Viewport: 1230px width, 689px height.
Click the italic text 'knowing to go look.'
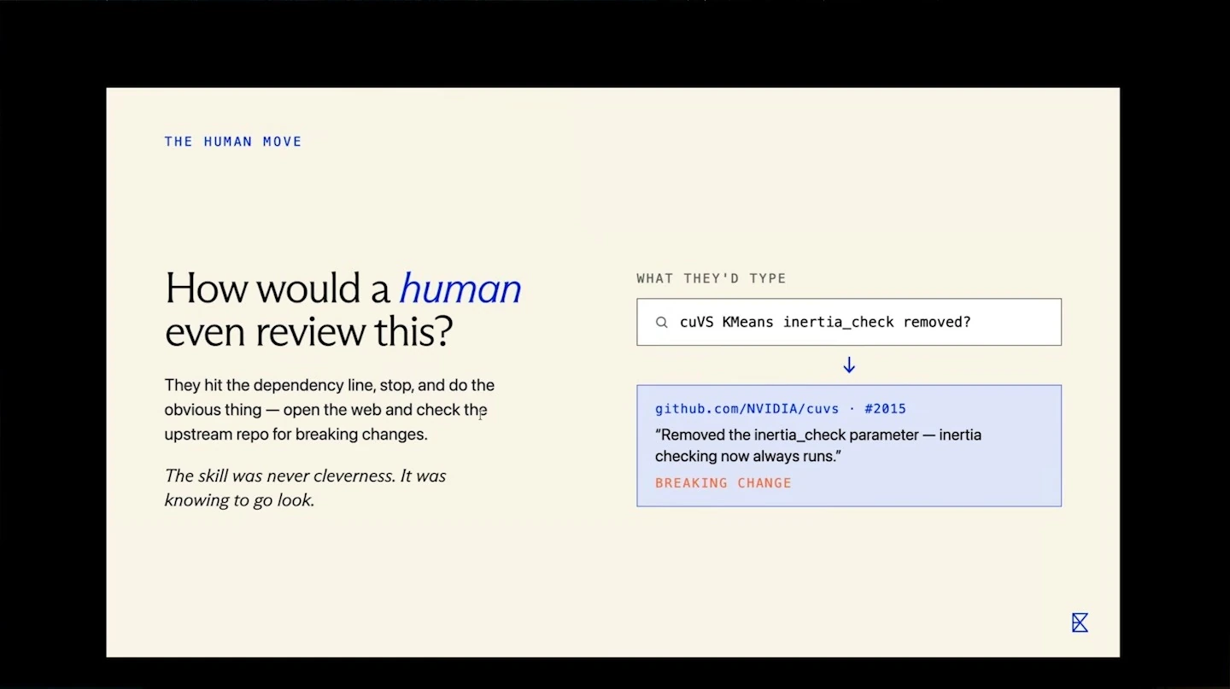point(240,500)
